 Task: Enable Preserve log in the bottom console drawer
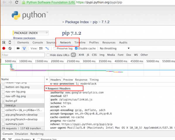39,139
